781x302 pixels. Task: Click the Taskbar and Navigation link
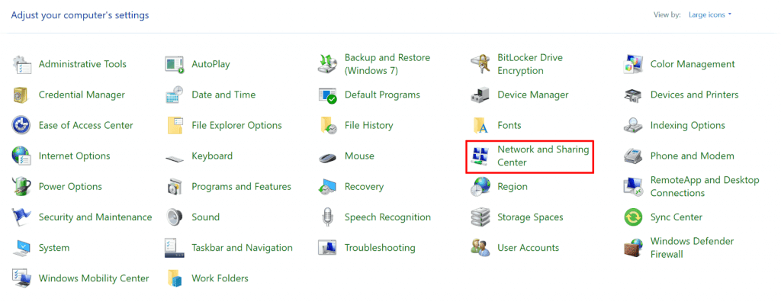[242, 248]
